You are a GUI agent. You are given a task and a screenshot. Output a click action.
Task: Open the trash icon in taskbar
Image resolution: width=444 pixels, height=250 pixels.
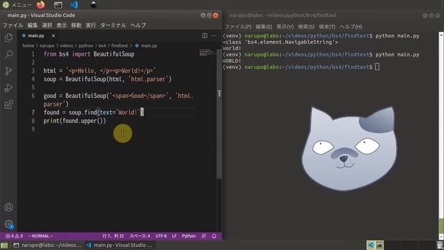439,245
